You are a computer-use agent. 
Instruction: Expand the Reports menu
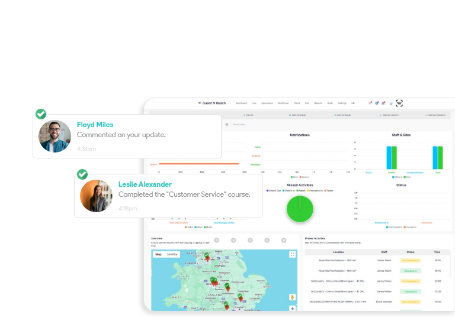(x=318, y=103)
